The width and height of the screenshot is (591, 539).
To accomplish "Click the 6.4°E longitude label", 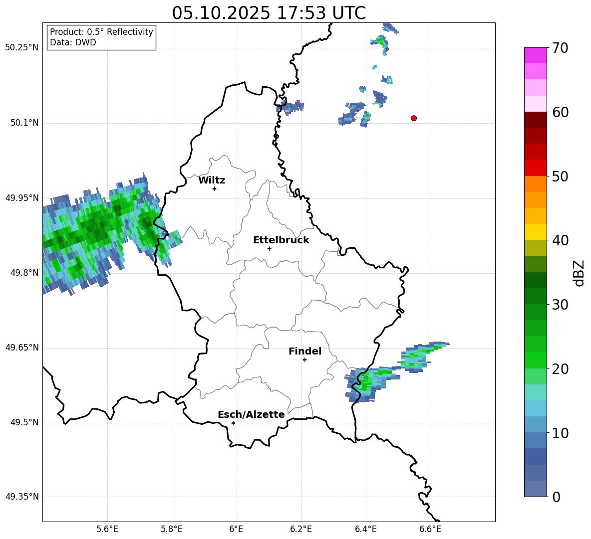I will click(365, 529).
